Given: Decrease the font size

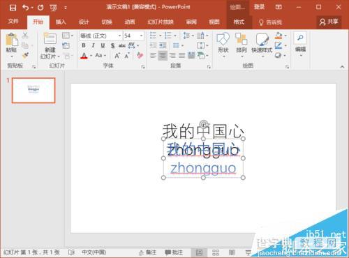Looking at the screenshot, I should coord(127,56).
